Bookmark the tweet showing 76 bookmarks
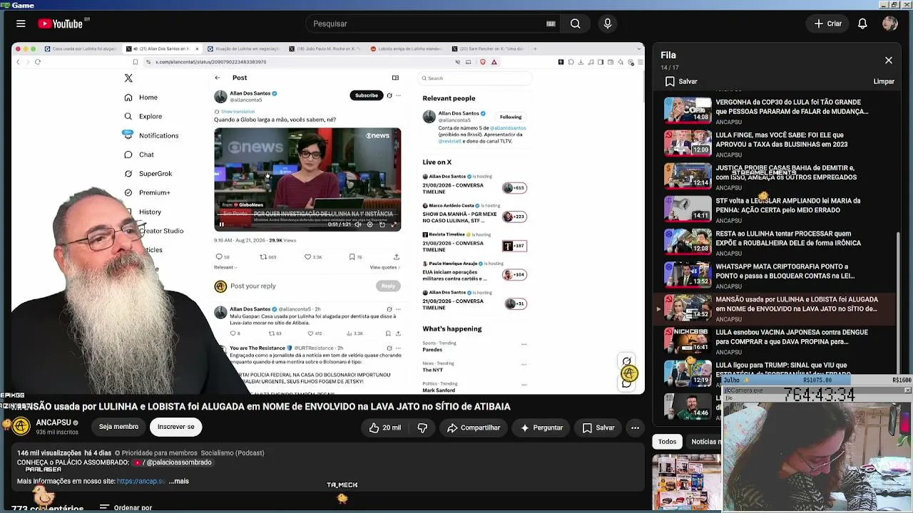The image size is (913, 513). (x=355, y=256)
